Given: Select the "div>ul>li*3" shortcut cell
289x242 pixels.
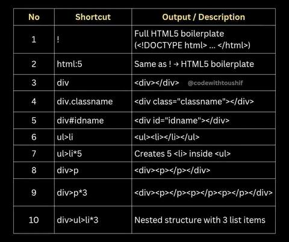Looking at the screenshot, I should click(x=93, y=220).
